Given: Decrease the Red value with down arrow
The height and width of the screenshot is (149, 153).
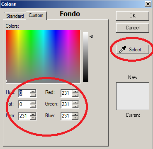Looking at the screenshot, I should tap(75, 95).
